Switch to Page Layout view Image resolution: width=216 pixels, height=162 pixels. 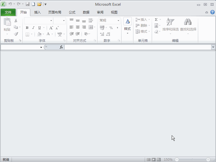[154, 160]
